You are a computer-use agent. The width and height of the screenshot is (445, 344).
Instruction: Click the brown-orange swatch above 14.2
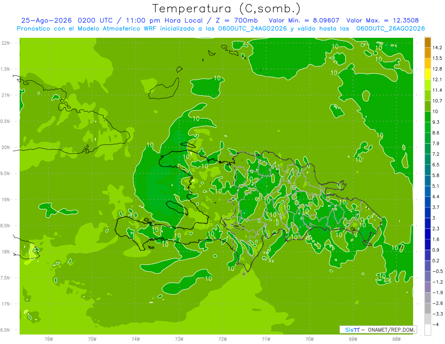[x=427, y=42]
